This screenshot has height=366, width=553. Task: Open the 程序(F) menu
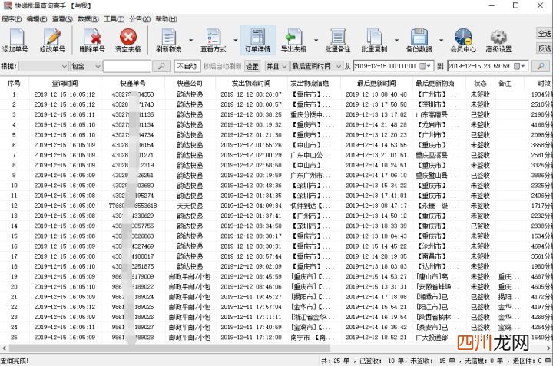(12, 19)
